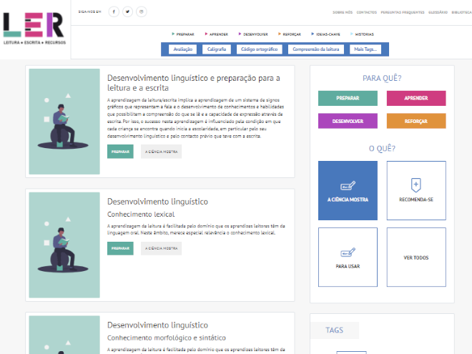Screen dimensions: 472x354
Task: Select the Caligrafia tag button
Action: (217, 49)
